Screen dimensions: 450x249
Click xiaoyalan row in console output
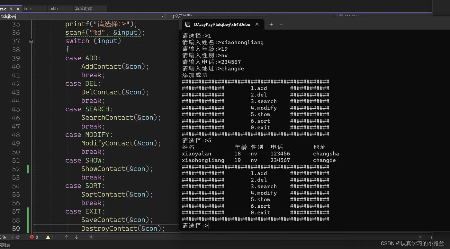[260, 154]
